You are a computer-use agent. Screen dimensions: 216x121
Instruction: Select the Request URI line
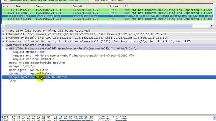click(73, 56)
